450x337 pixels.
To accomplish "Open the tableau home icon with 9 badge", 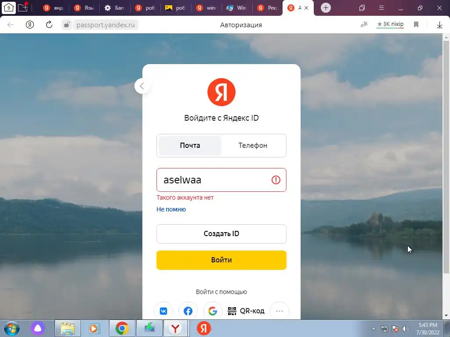I will [9, 7].
